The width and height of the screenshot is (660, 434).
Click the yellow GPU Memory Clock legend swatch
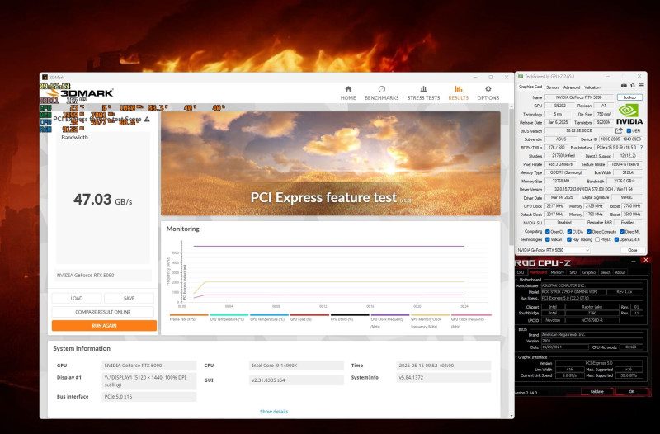pyautogui.click(x=430, y=315)
